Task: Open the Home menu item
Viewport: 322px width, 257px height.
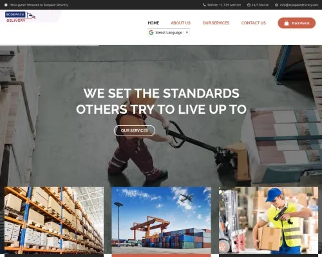Action: click(x=153, y=23)
